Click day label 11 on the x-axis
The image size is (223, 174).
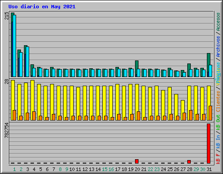78,169
